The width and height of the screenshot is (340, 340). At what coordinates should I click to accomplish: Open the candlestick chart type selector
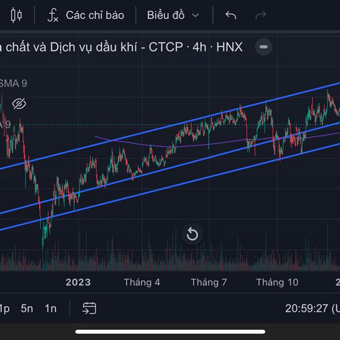(16, 15)
